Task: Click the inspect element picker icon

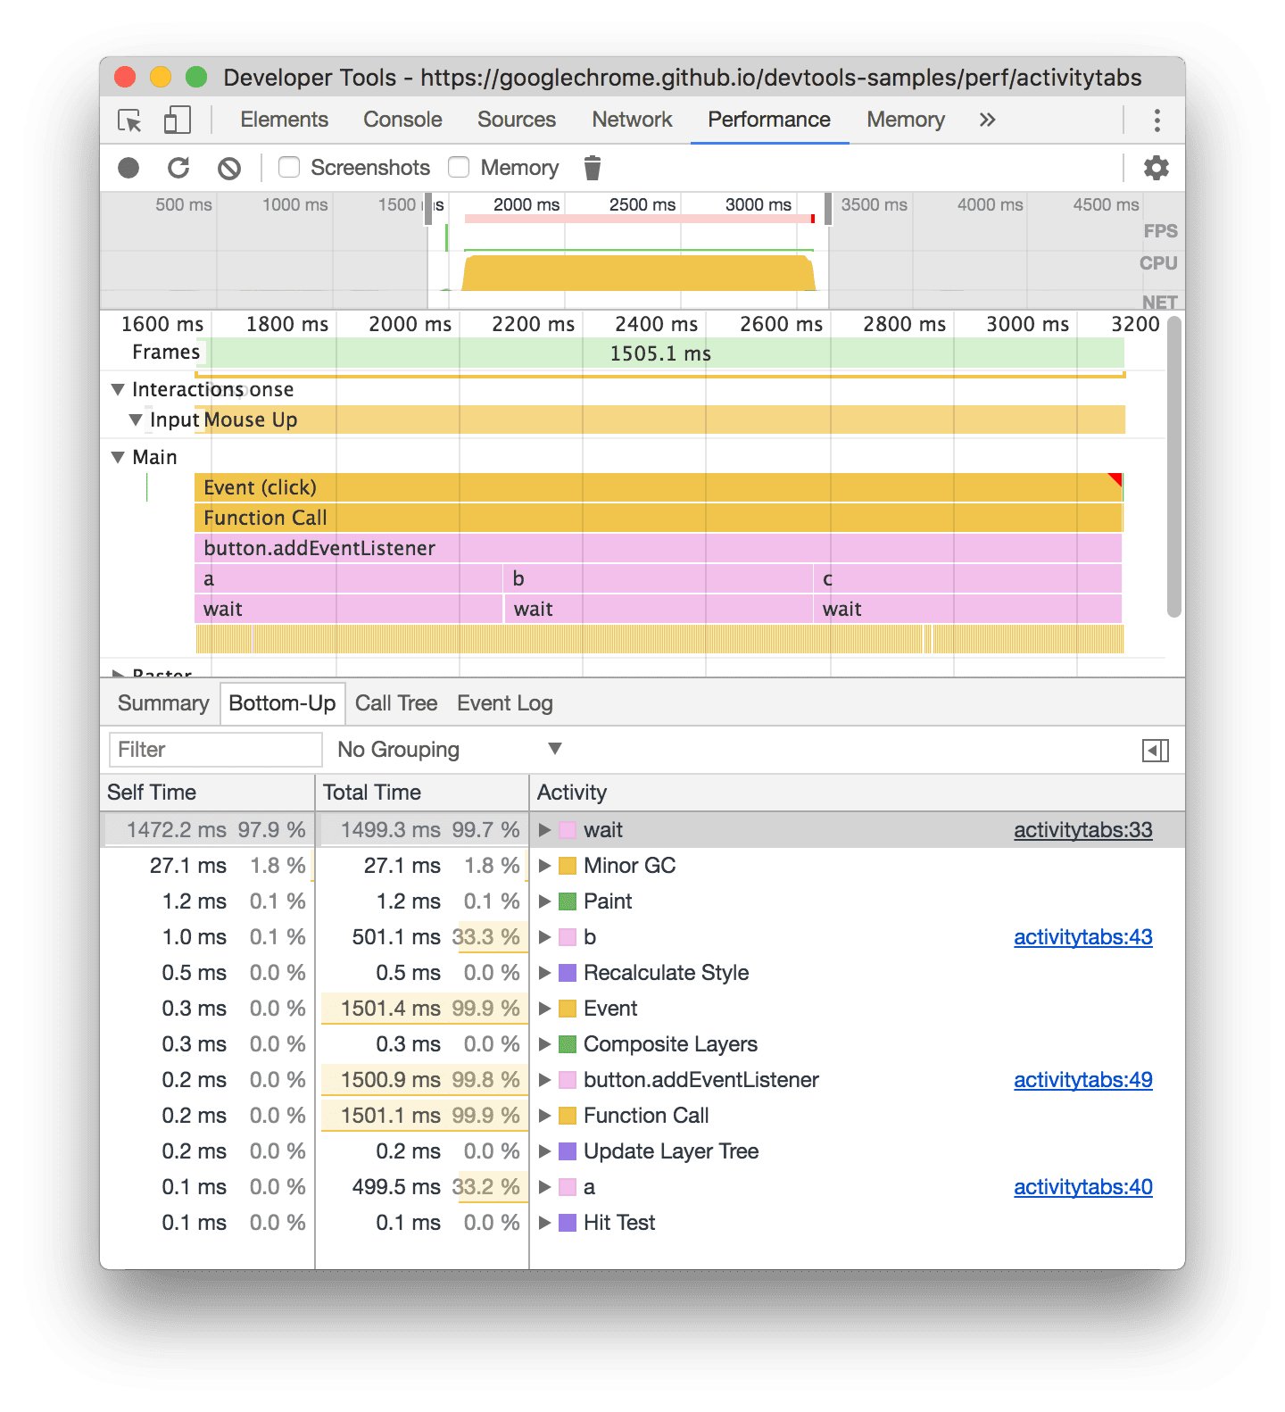Action: pyautogui.click(x=129, y=120)
